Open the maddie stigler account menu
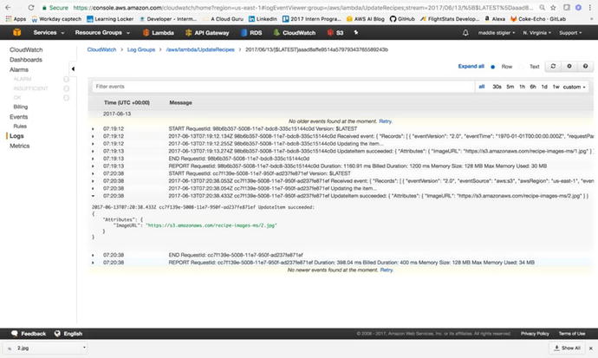Image resolution: width=598 pixels, height=358 pixels. pyautogui.click(x=497, y=33)
